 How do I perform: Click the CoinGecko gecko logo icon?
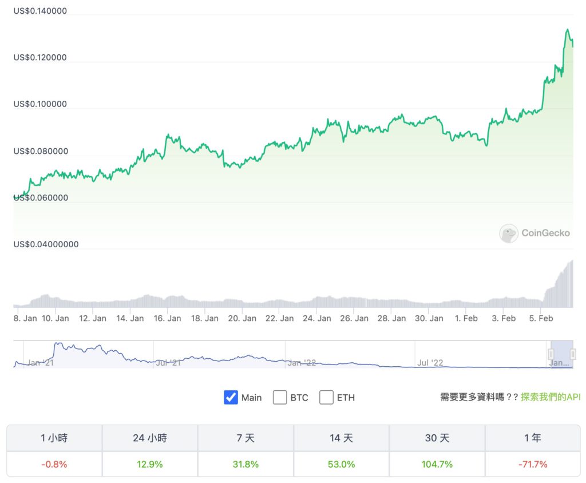(509, 233)
